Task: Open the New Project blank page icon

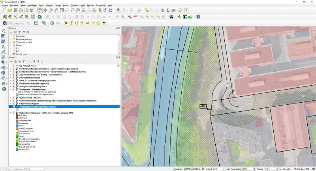Action: point(4,10)
